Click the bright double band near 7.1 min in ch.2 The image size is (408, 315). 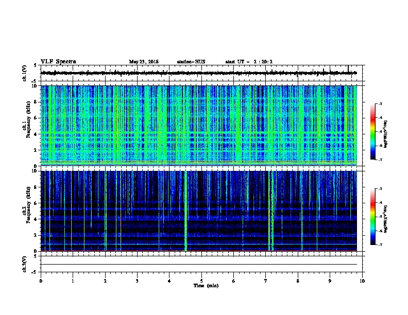[271, 211]
